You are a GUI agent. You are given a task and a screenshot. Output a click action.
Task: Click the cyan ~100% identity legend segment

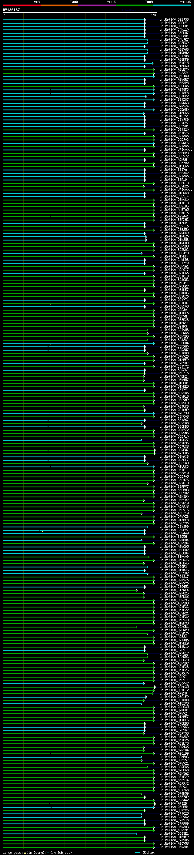(172, 6)
